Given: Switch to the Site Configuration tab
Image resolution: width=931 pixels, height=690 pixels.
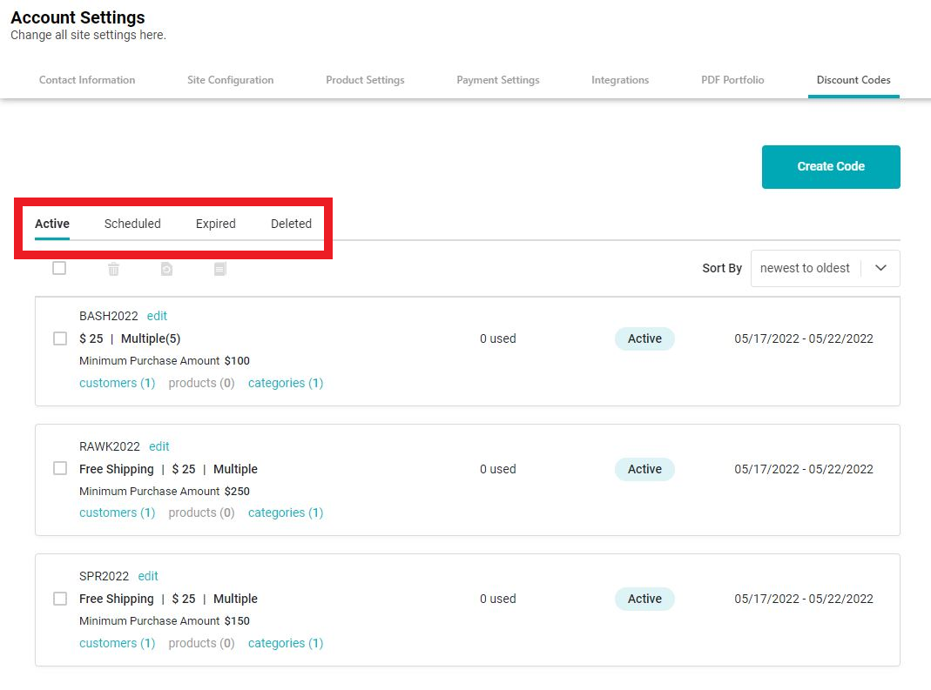Looking at the screenshot, I should [x=231, y=80].
